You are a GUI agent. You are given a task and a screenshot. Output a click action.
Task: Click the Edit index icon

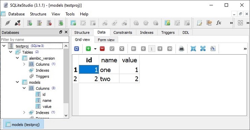(115, 23)
